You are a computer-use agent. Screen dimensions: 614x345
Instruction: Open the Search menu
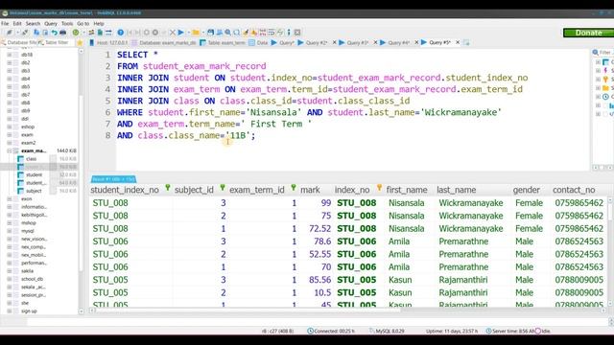[x=33, y=23]
